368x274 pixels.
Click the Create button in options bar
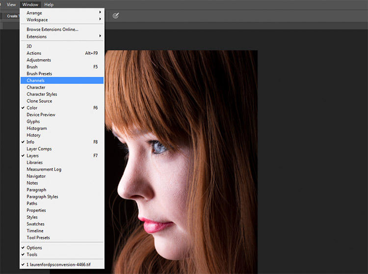[11, 16]
